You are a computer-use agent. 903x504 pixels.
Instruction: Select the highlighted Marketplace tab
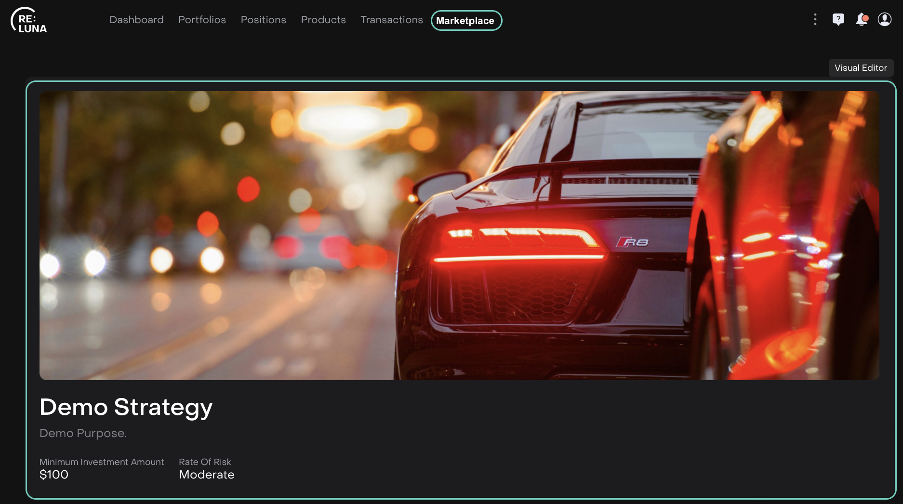pyautogui.click(x=466, y=21)
